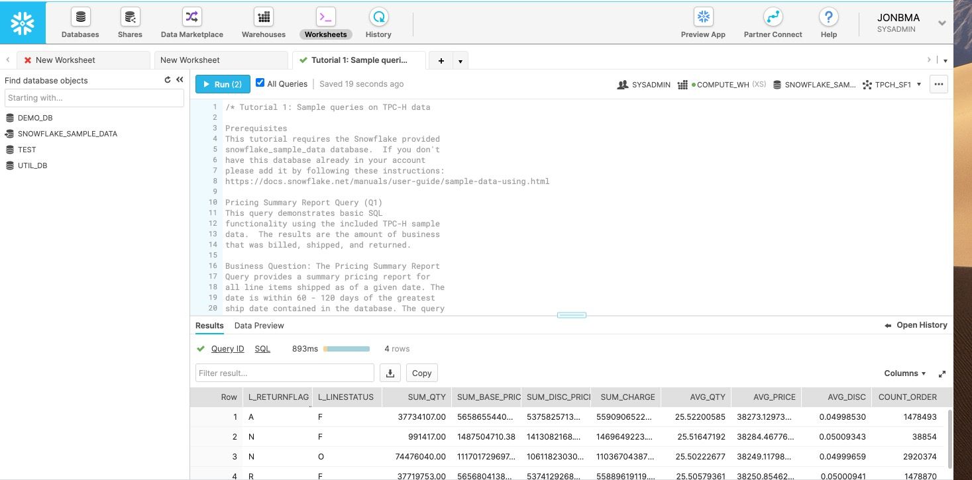This screenshot has width=972, height=480.
Task: Open the worksheet tab dropdown arrow
Action: (x=460, y=60)
